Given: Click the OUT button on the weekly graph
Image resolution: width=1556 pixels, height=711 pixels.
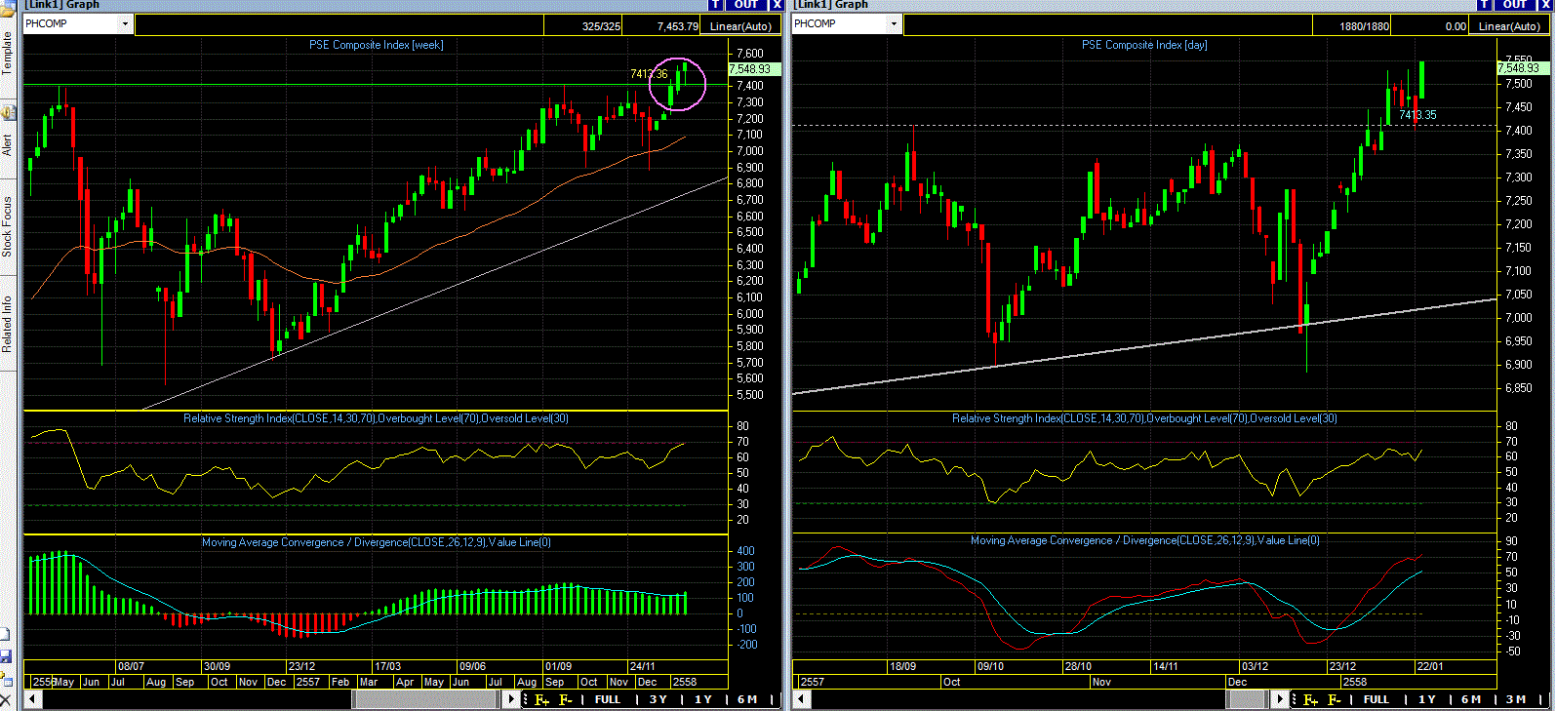Looking at the screenshot, I should (746, 5).
